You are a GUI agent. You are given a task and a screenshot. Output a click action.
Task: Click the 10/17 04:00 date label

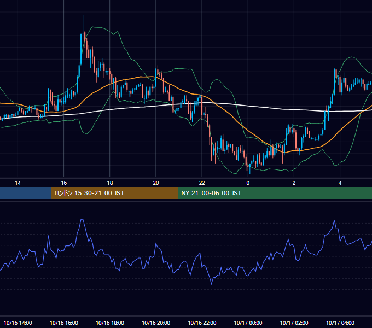[340, 323]
